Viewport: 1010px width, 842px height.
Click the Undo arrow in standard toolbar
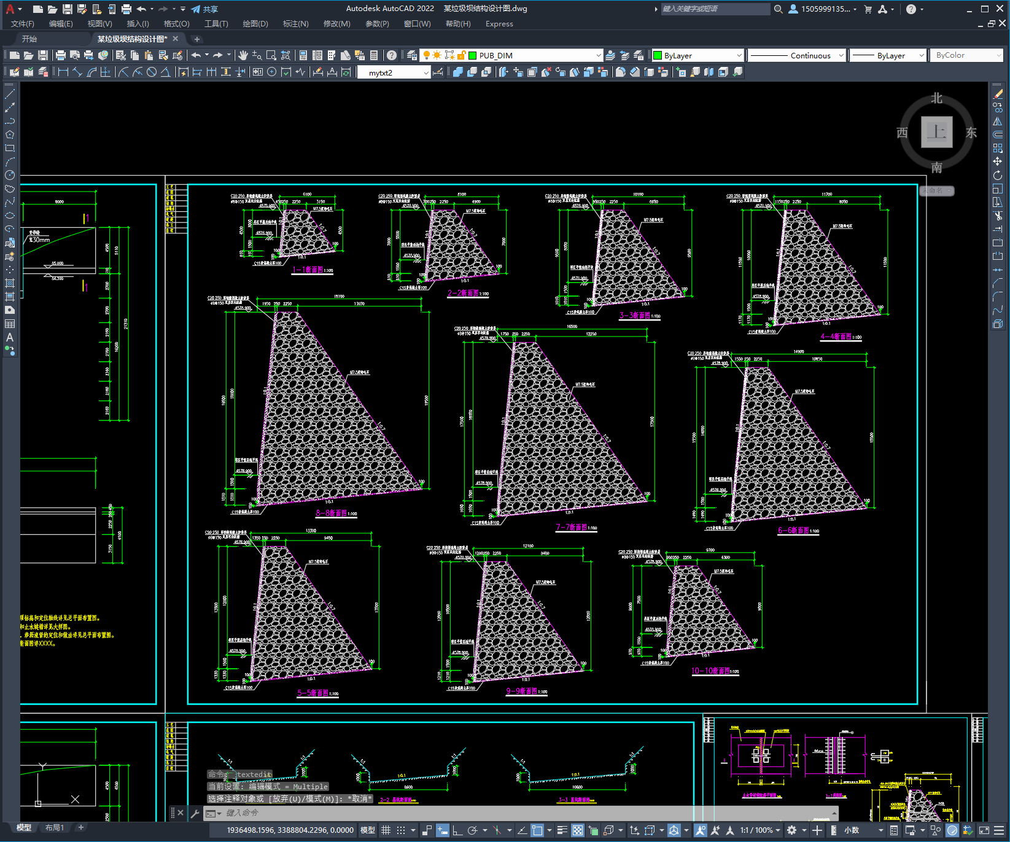pyautogui.click(x=196, y=55)
